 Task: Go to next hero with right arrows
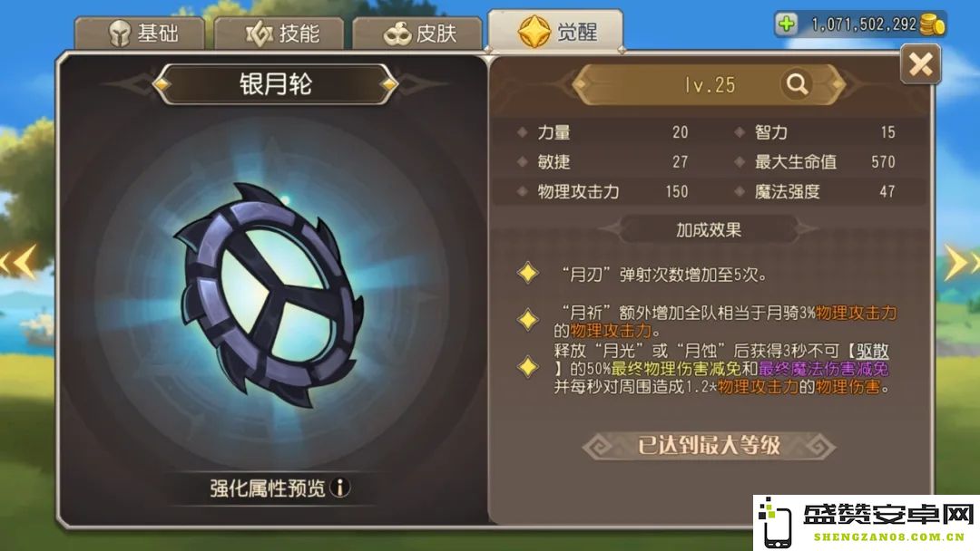pos(961,262)
